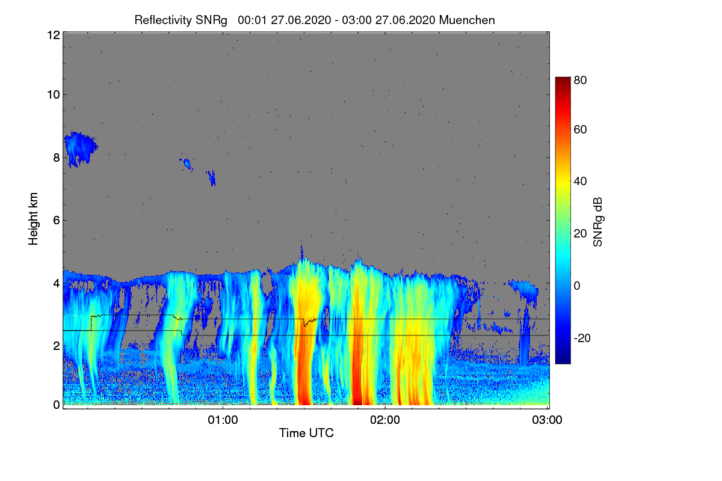This screenshot has width=722, height=481.
Task: Click the 20 colorbar tick label
Action: click(x=581, y=234)
